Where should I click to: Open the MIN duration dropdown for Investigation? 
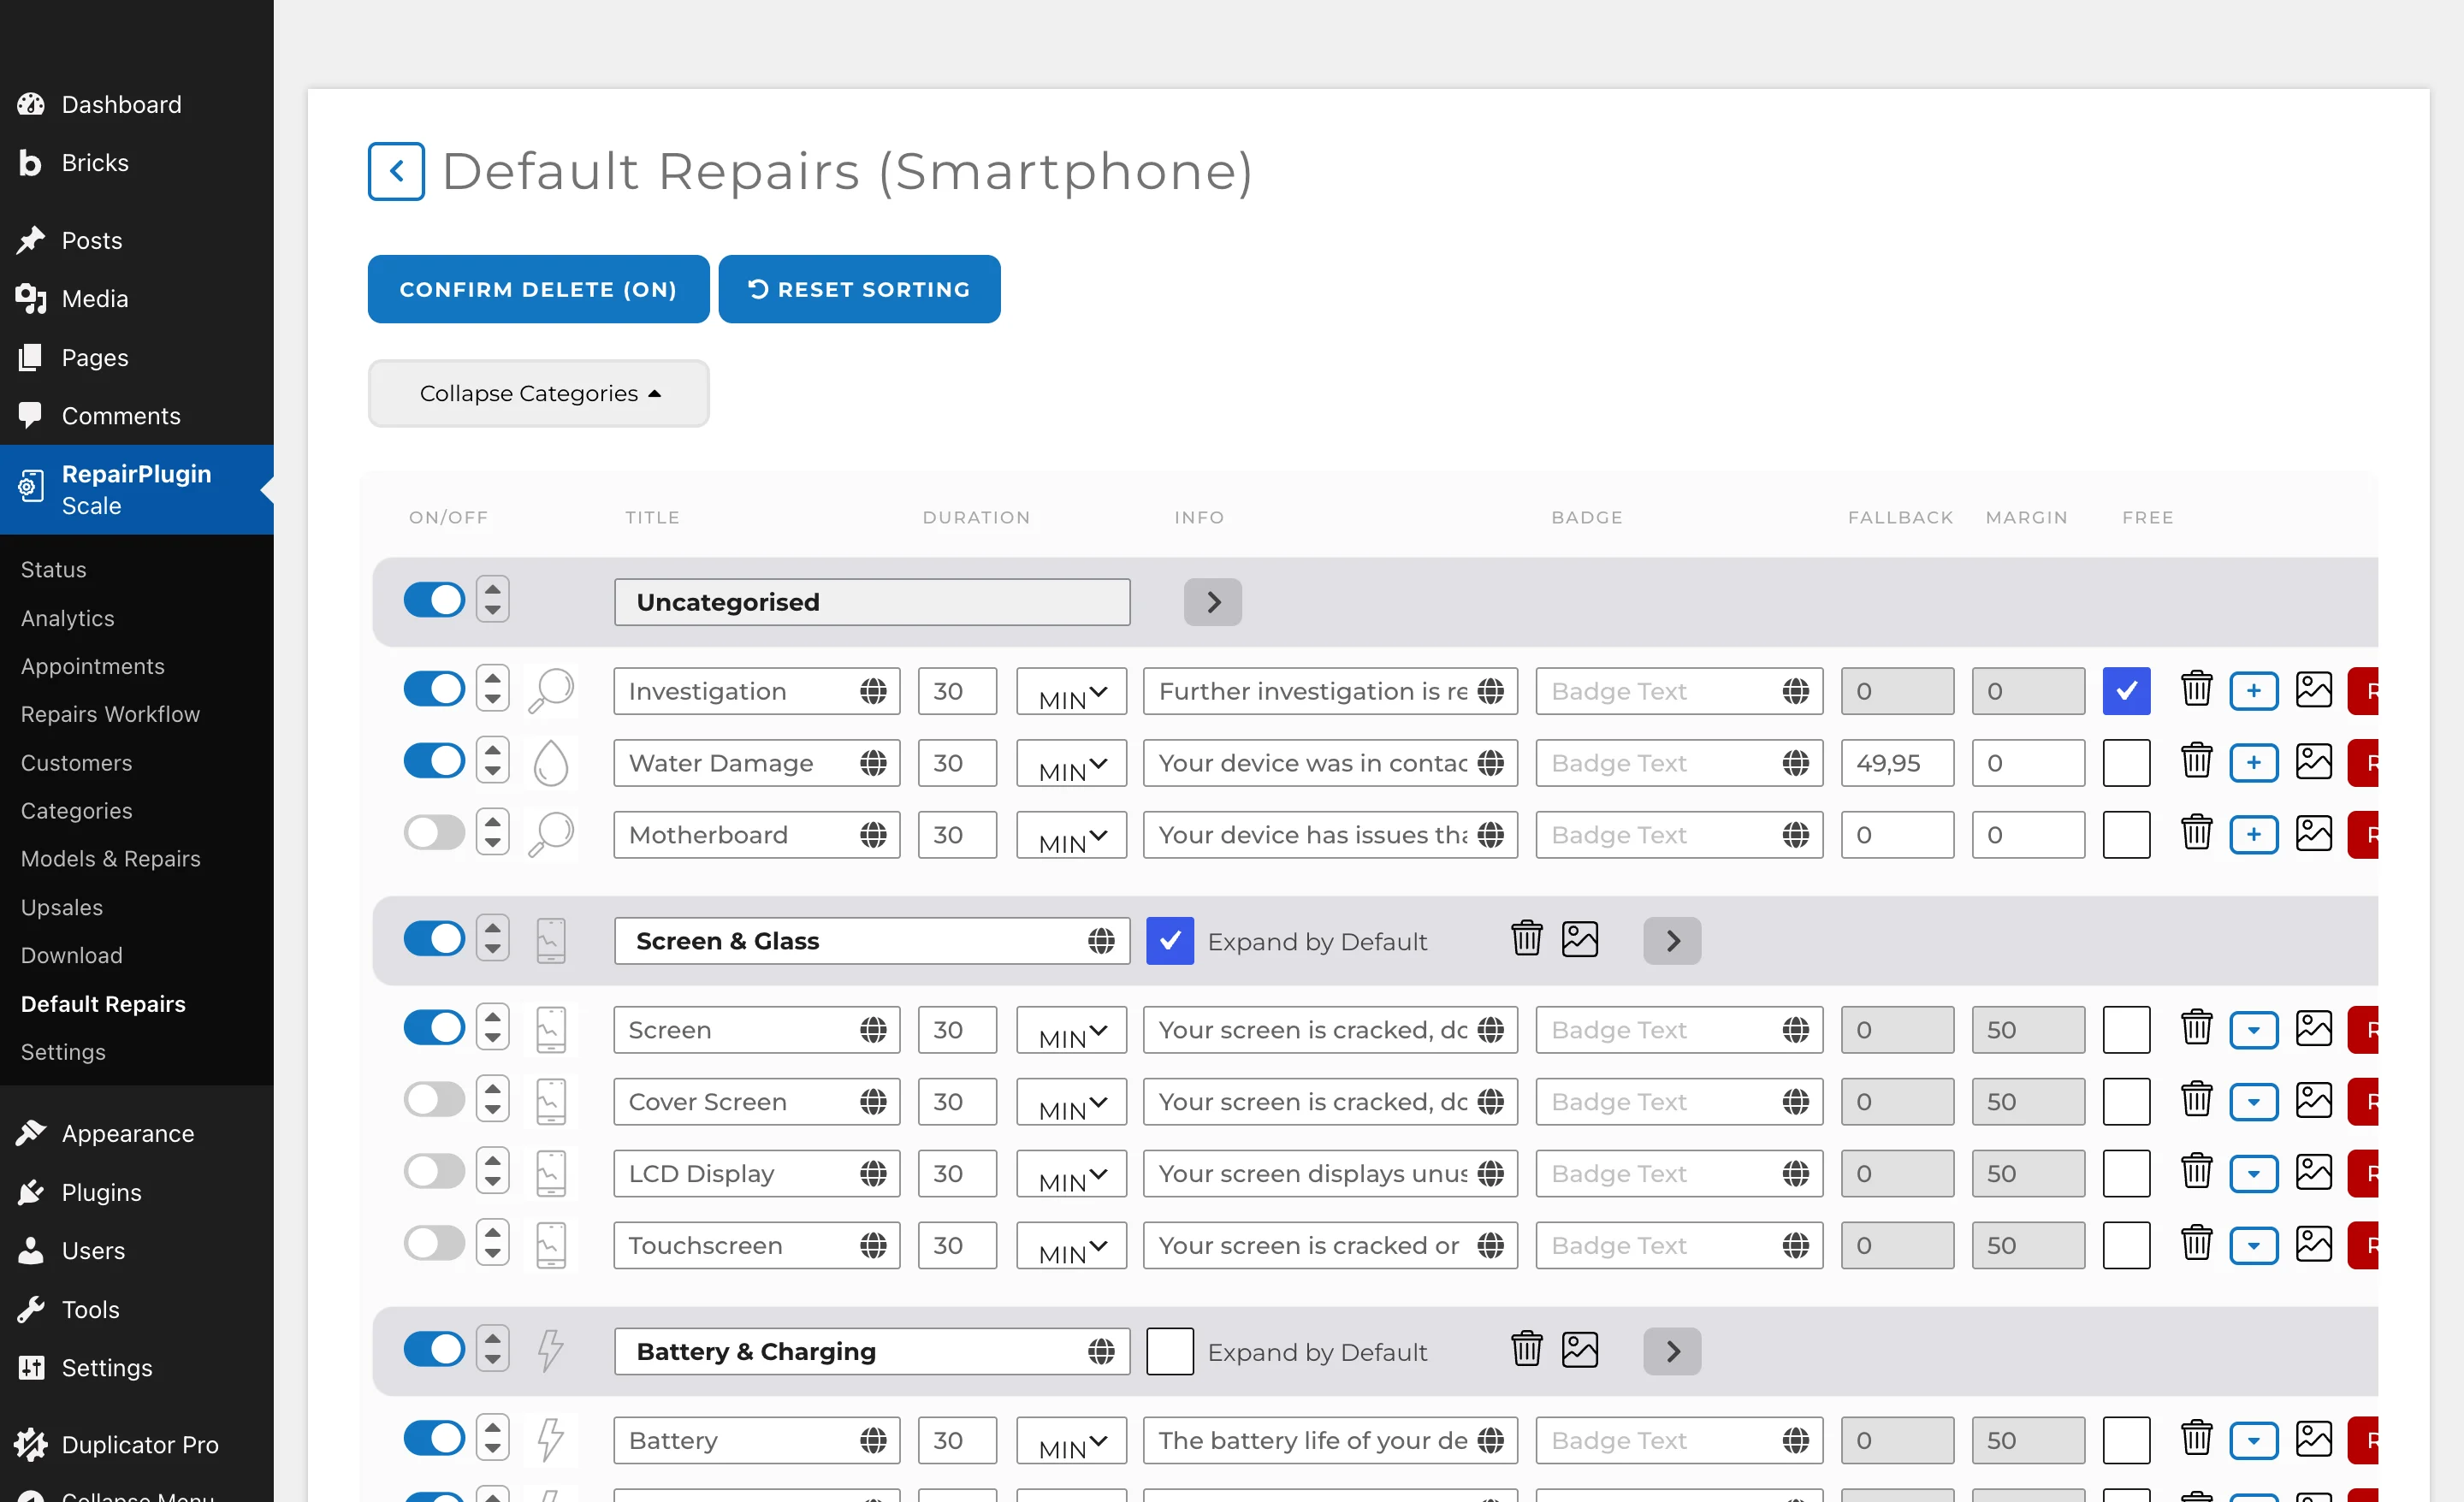coord(1072,691)
